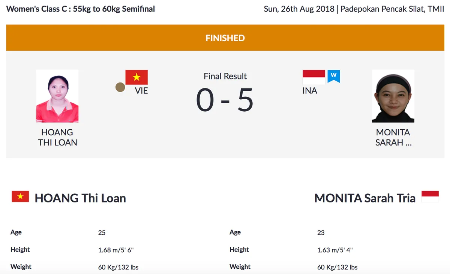Click the Vietnam flag above VIE
Screen dimensions: 450x274
pyautogui.click(x=136, y=77)
